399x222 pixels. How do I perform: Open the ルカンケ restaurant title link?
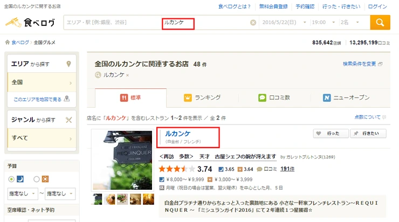pyautogui.click(x=177, y=134)
